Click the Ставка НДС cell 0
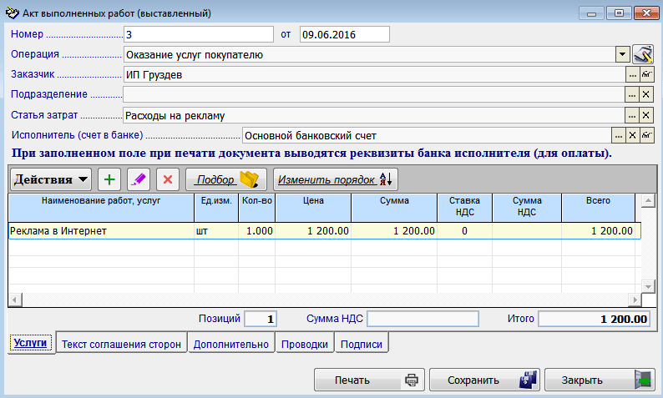 (464, 231)
